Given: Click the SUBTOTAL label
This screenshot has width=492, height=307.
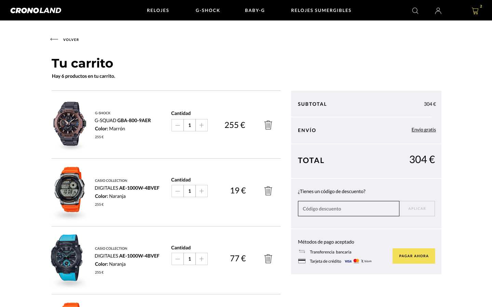Looking at the screenshot, I should point(312,104).
